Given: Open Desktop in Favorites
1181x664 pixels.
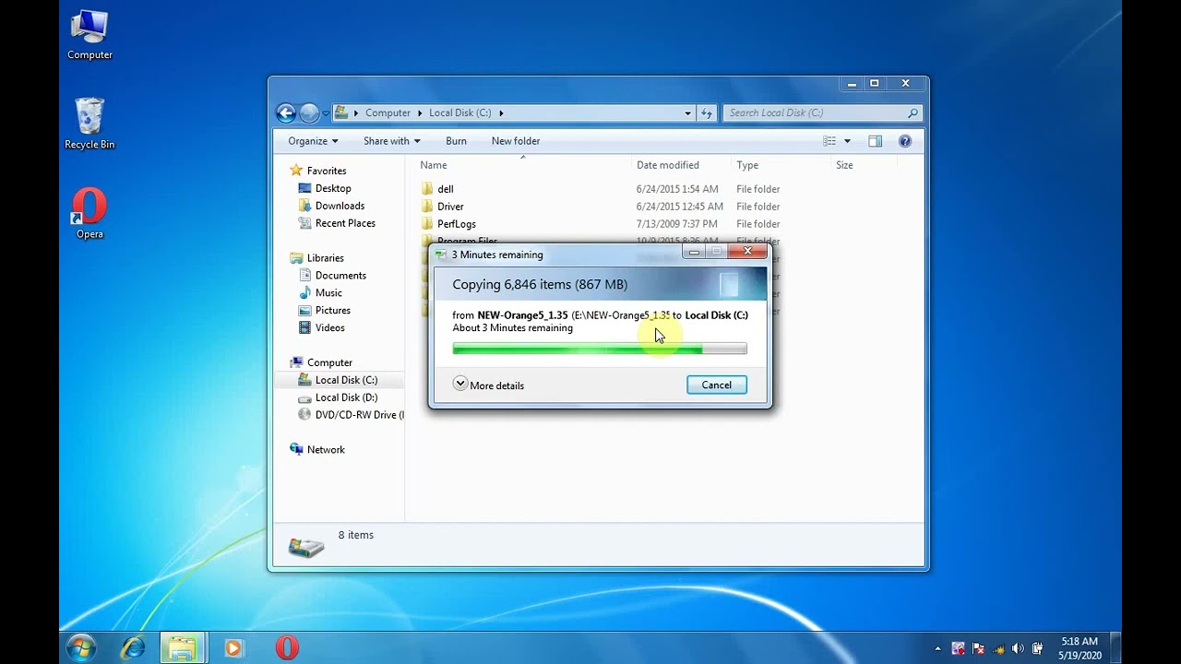Looking at the screenshot, I should coord(325,188).
